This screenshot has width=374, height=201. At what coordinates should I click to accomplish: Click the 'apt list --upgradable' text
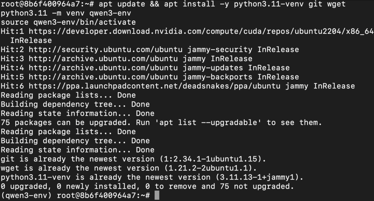208,122
